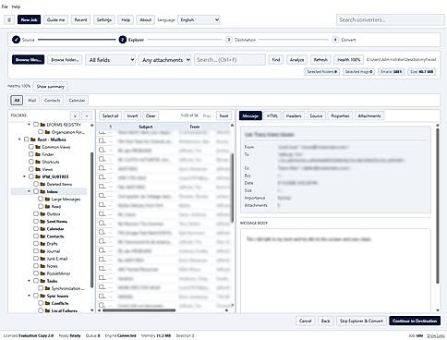The height and width of the screenshot is (340, 447).
Task: Open the Any attachments dropdown
Action: (165, 60)
